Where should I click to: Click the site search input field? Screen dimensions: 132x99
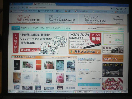coord(107,29)
